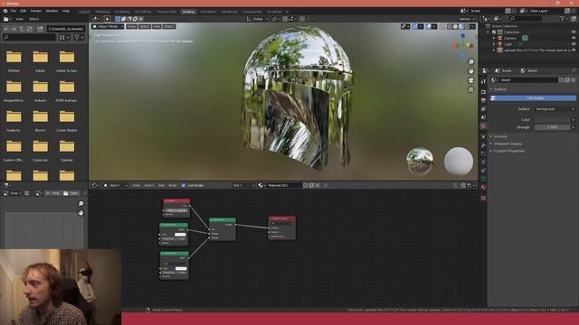
Task: Open World properties tab icon
Action: pyautogui.click(x=483, y=126)
